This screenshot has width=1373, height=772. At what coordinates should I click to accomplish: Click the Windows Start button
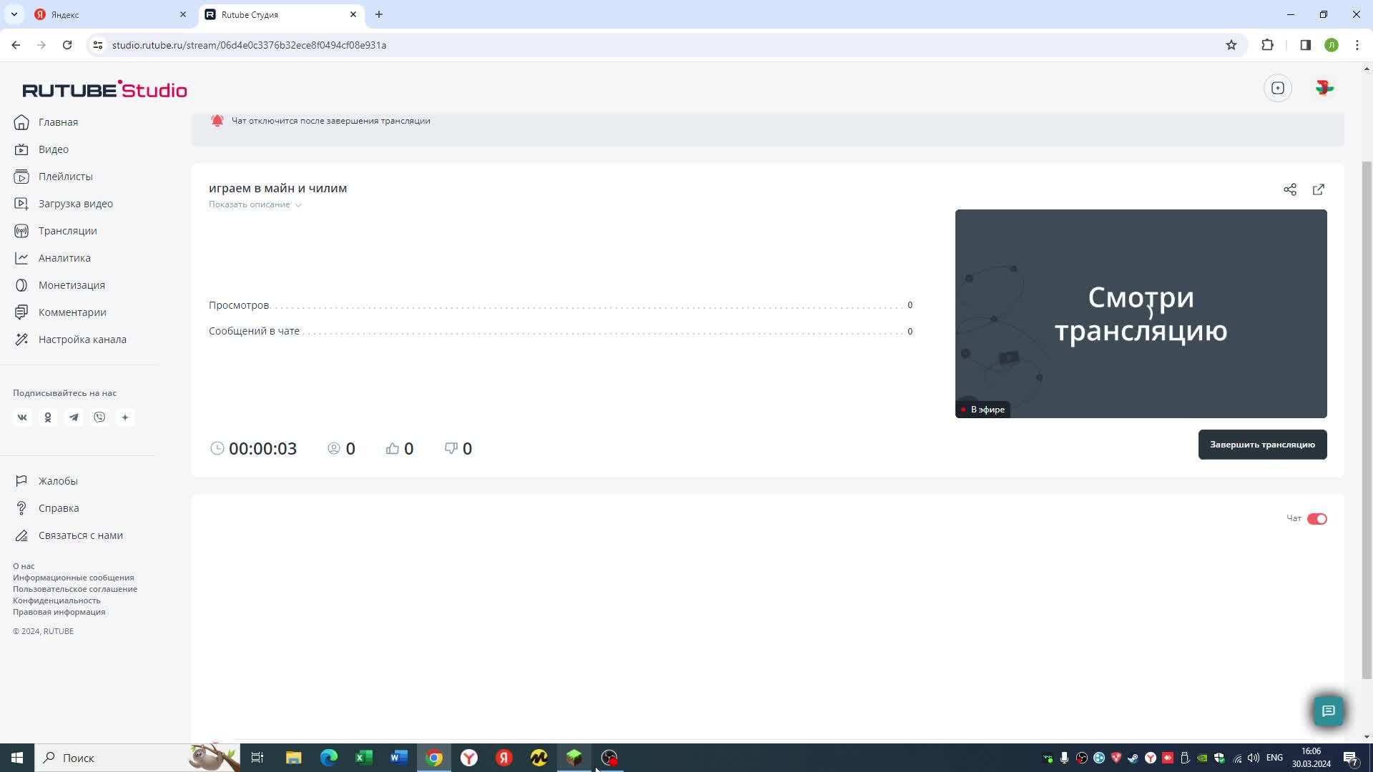tap(17, 758)
